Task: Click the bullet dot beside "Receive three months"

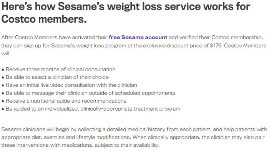Action: (x=3, y=70)
